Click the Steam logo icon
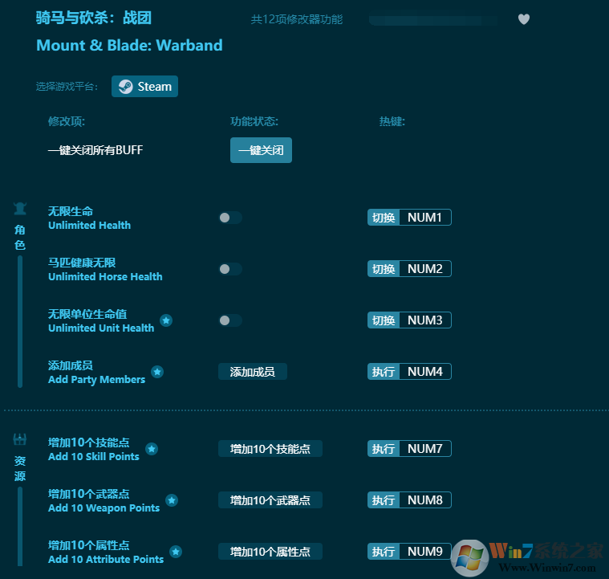The image size is (609, 579). 125,86
